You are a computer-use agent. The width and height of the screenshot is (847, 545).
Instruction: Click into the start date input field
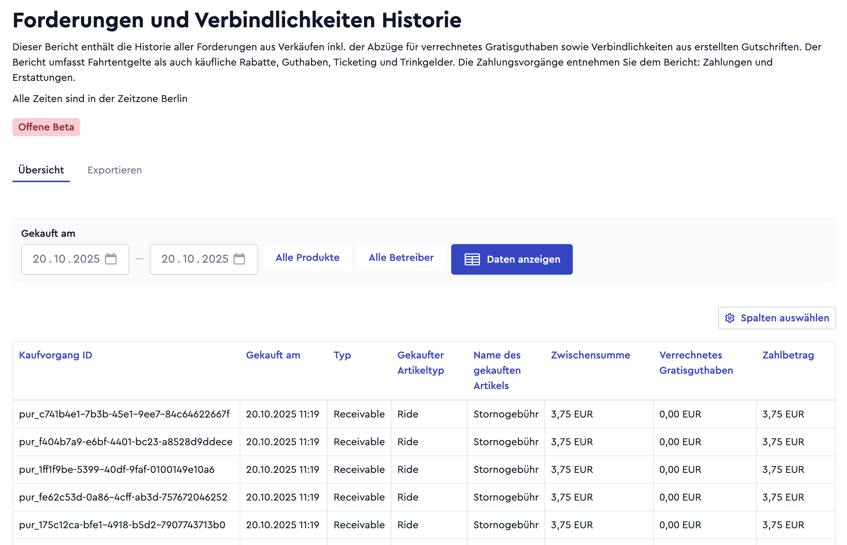click(x=75, y=259)
